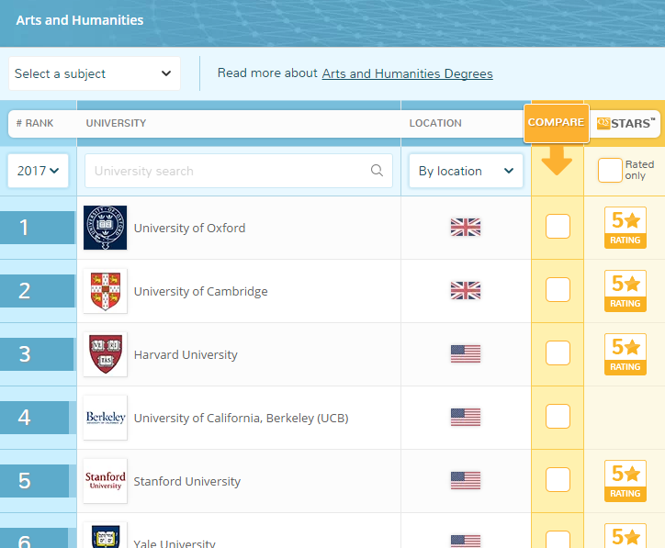Open the By location filter dropdown
The image size is (665, 548).
[466, 171]
